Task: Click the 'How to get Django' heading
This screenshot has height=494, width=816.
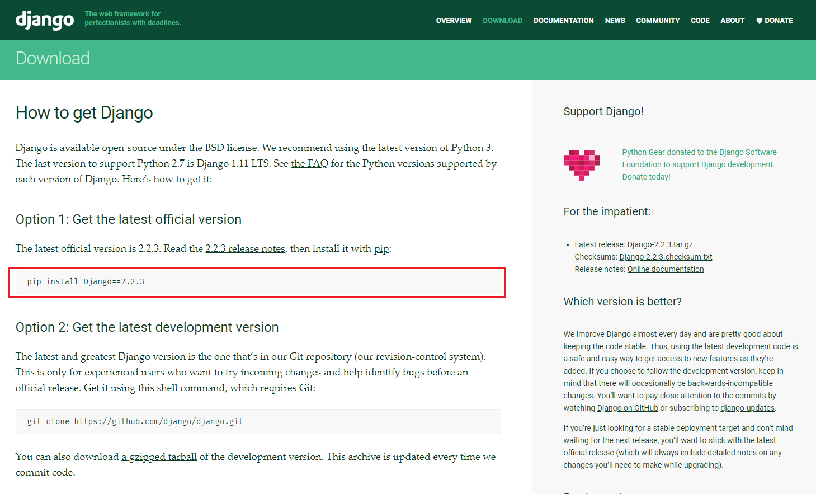Action: tap(84, 112)
